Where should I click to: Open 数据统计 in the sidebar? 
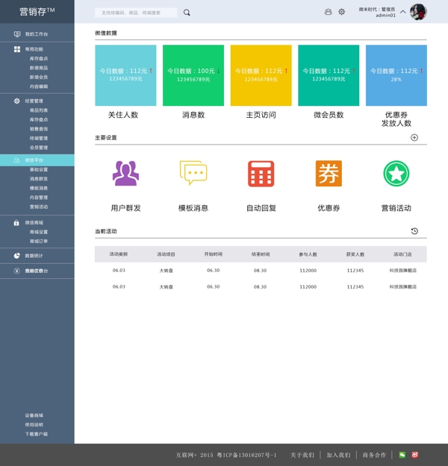point(34,256)
